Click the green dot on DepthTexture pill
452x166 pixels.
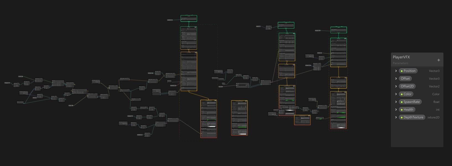coord(402,118)
